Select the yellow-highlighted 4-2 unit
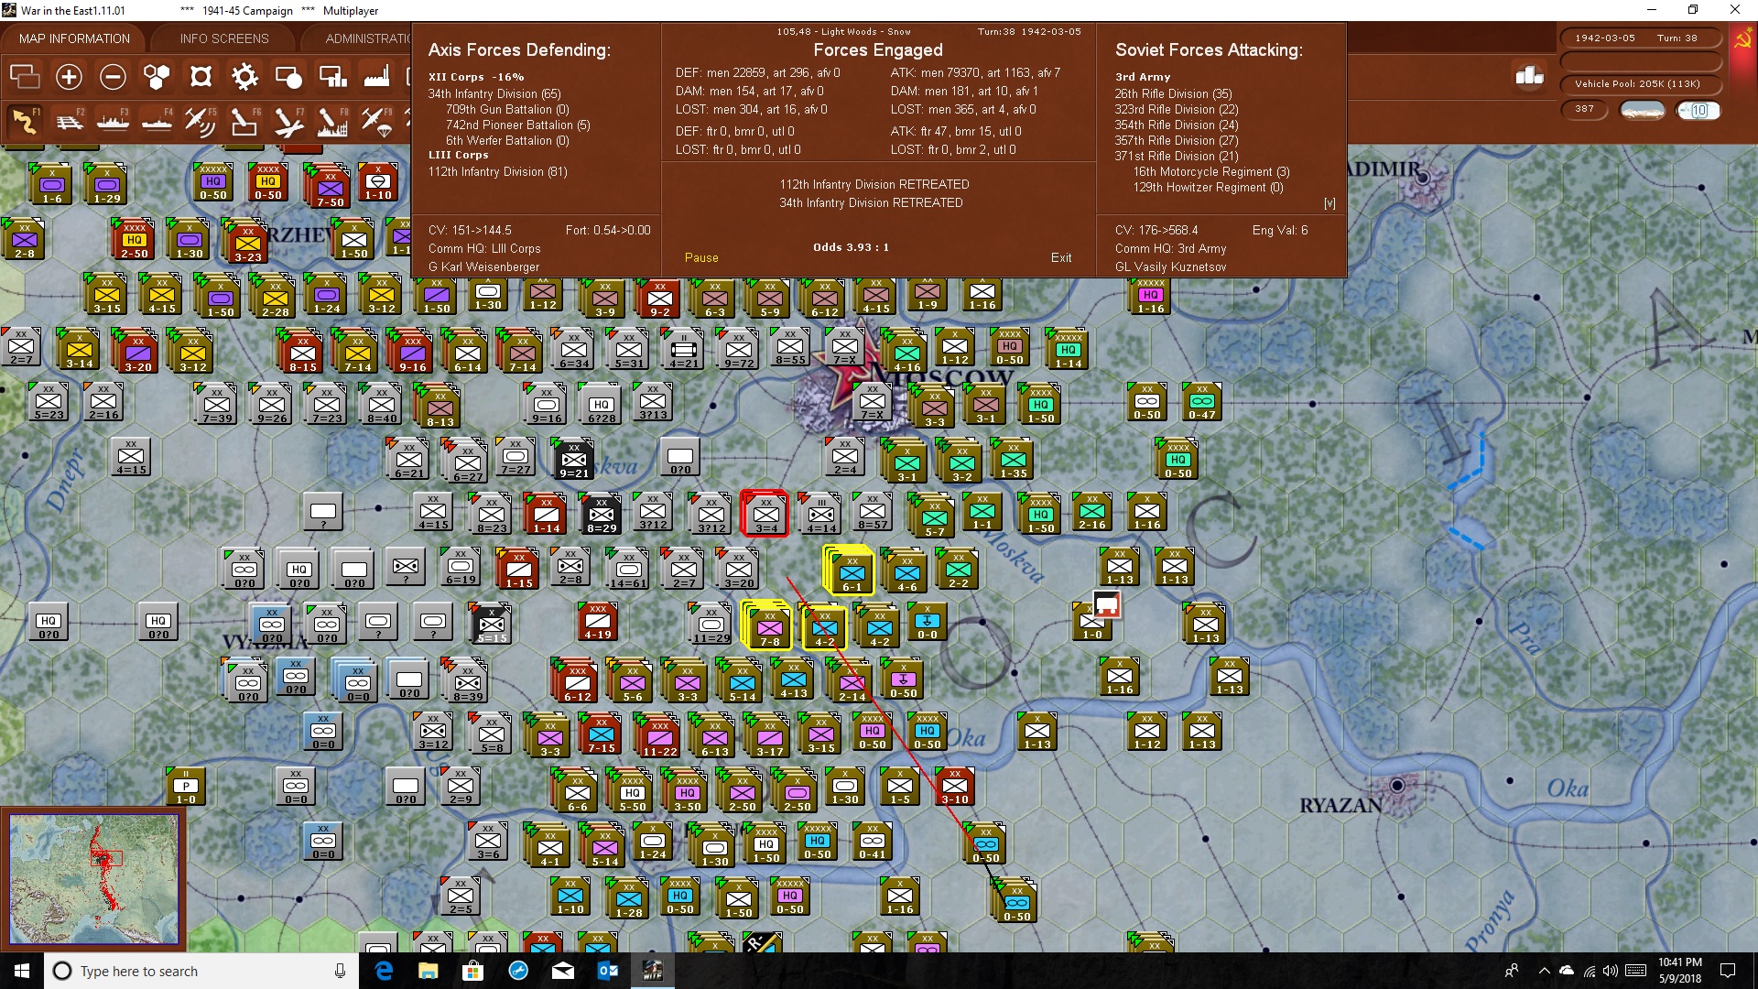Screen dimensions: 1758x989 click(824, 627)
